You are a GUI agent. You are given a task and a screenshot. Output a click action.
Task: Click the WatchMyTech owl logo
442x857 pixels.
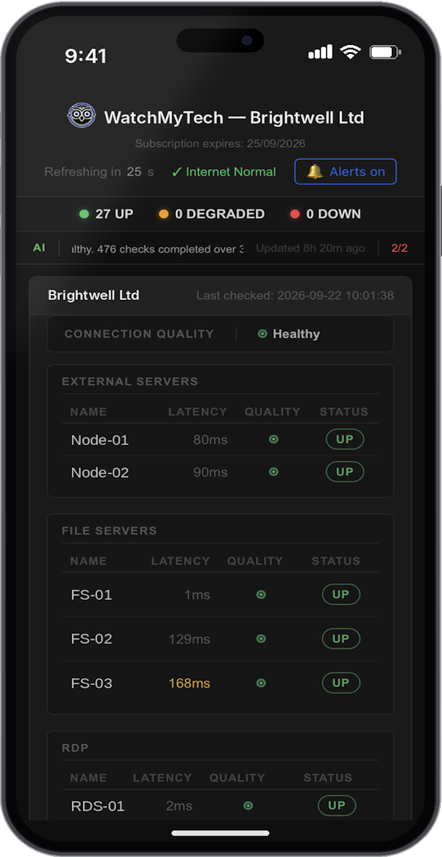(x=82, y=116)
